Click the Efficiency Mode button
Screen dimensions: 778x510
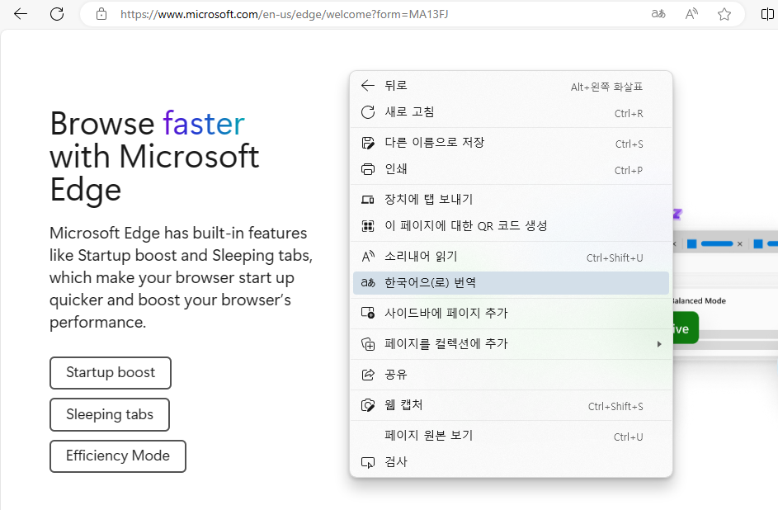point(118,456)
